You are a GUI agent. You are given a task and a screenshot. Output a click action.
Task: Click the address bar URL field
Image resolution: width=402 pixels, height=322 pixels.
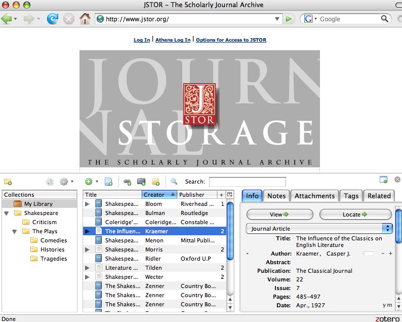click(x=189, y=19)
